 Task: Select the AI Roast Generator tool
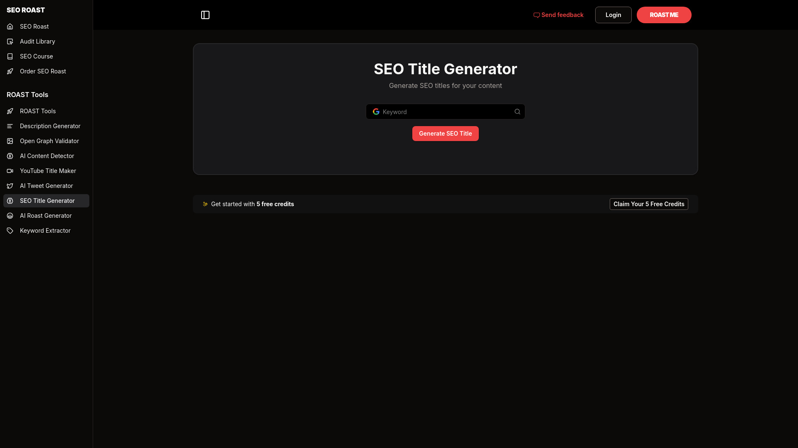click(45, 215)
